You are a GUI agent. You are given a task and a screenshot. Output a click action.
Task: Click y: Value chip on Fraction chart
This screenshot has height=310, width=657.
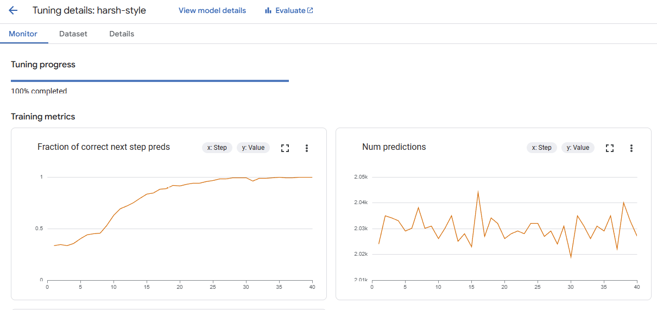click(x=253, y=148)
